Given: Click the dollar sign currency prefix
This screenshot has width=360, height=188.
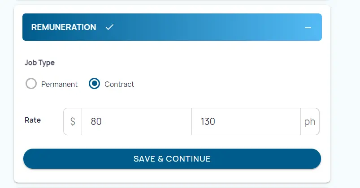Looking at the screenshot, I should coord(73,121).
